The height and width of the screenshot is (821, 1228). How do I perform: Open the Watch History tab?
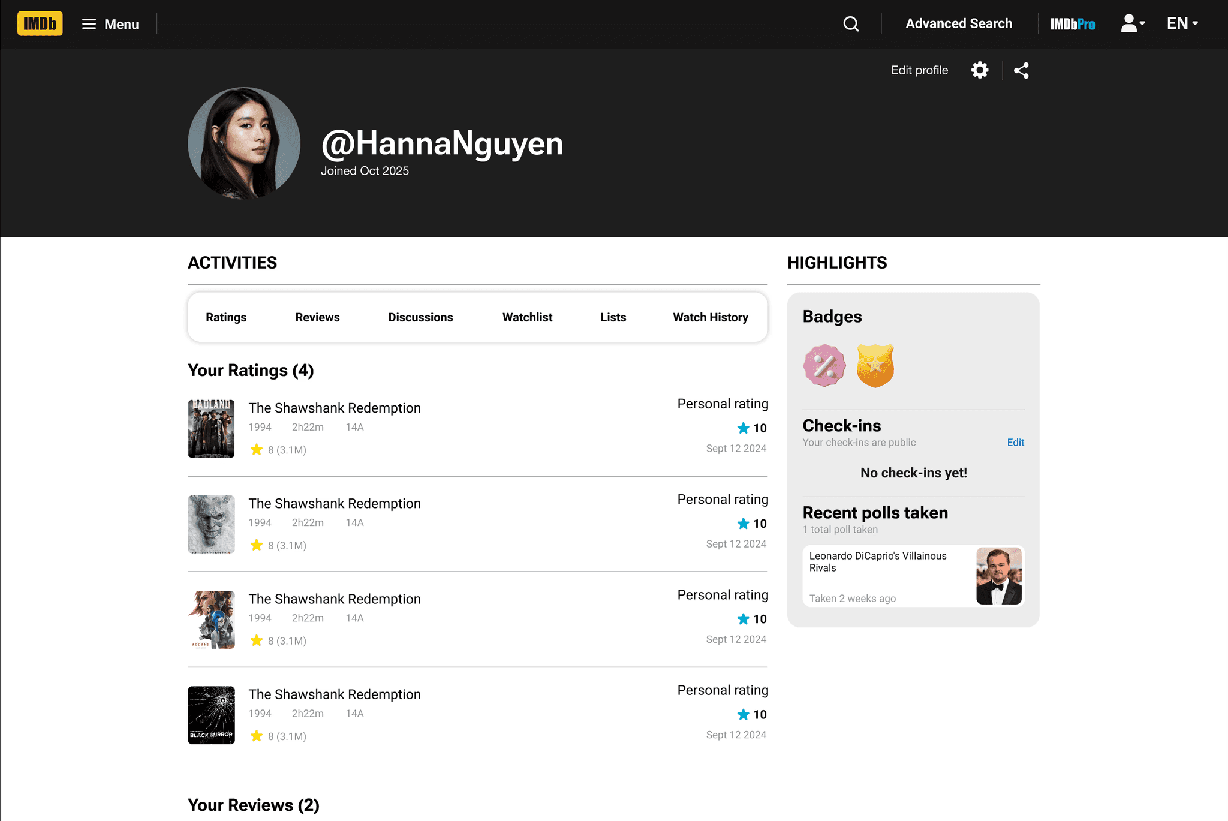(710, 317)
